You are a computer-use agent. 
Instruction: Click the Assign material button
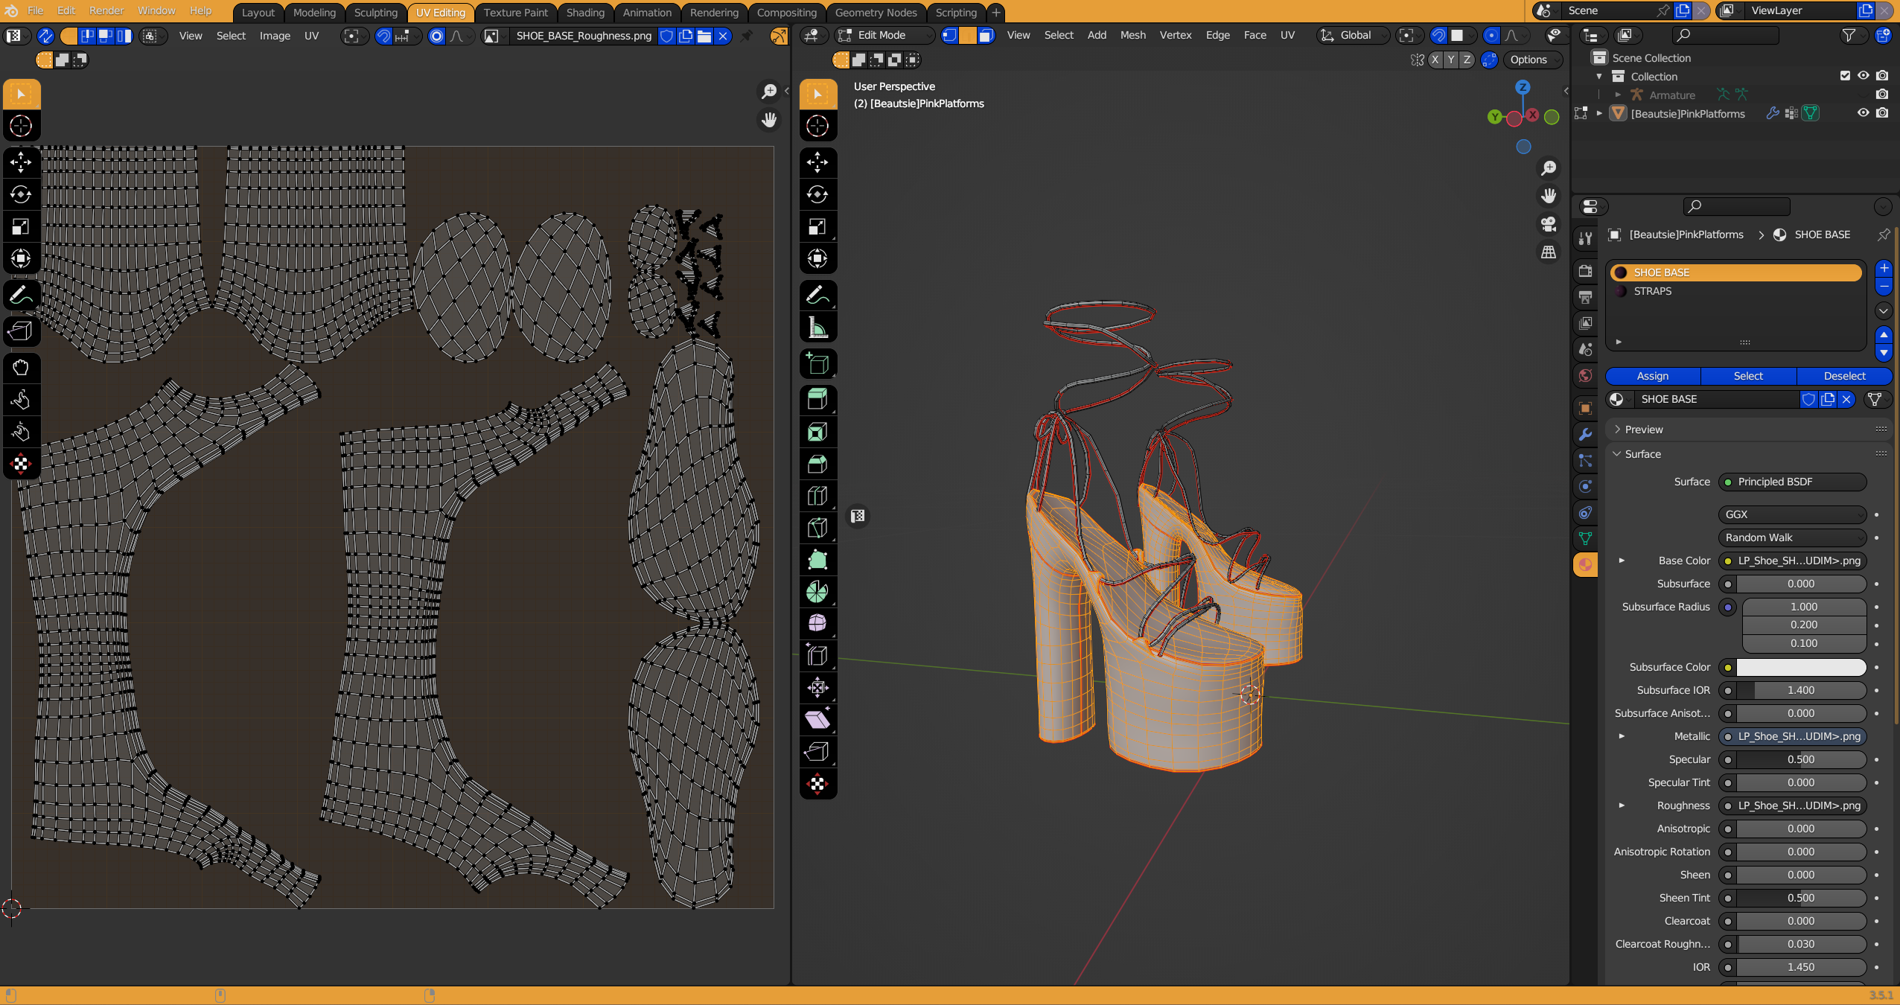[x=1653, y=376]
